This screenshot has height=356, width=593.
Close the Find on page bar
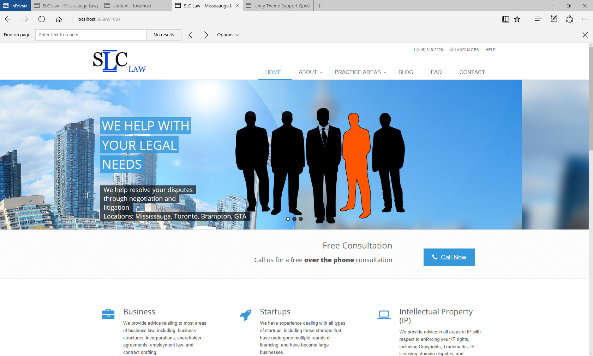tap(585, 35)
